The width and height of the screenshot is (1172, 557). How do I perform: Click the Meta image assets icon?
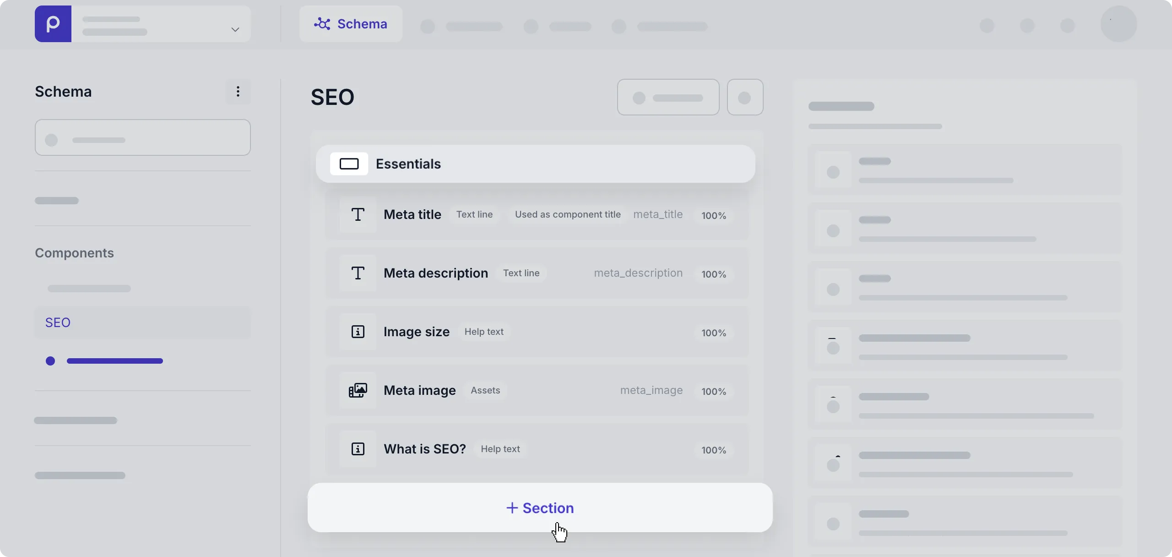358,390
